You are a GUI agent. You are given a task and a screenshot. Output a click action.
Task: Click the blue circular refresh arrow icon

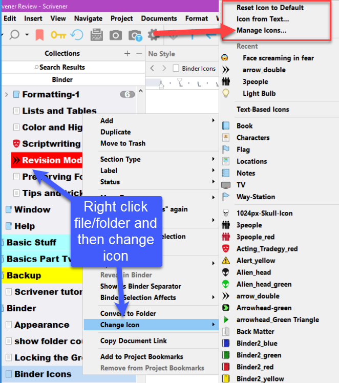click(x=77, y=35)
